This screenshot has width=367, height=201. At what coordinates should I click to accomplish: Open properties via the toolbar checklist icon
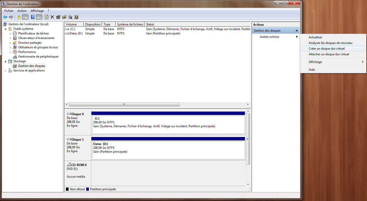coord(58,17)
